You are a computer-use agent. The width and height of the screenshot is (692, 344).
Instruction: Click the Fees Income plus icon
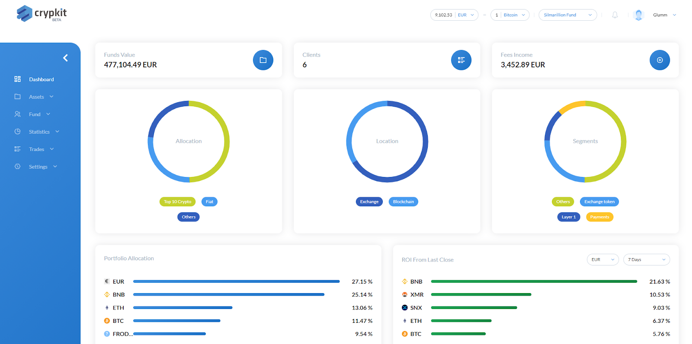(660, 60)
